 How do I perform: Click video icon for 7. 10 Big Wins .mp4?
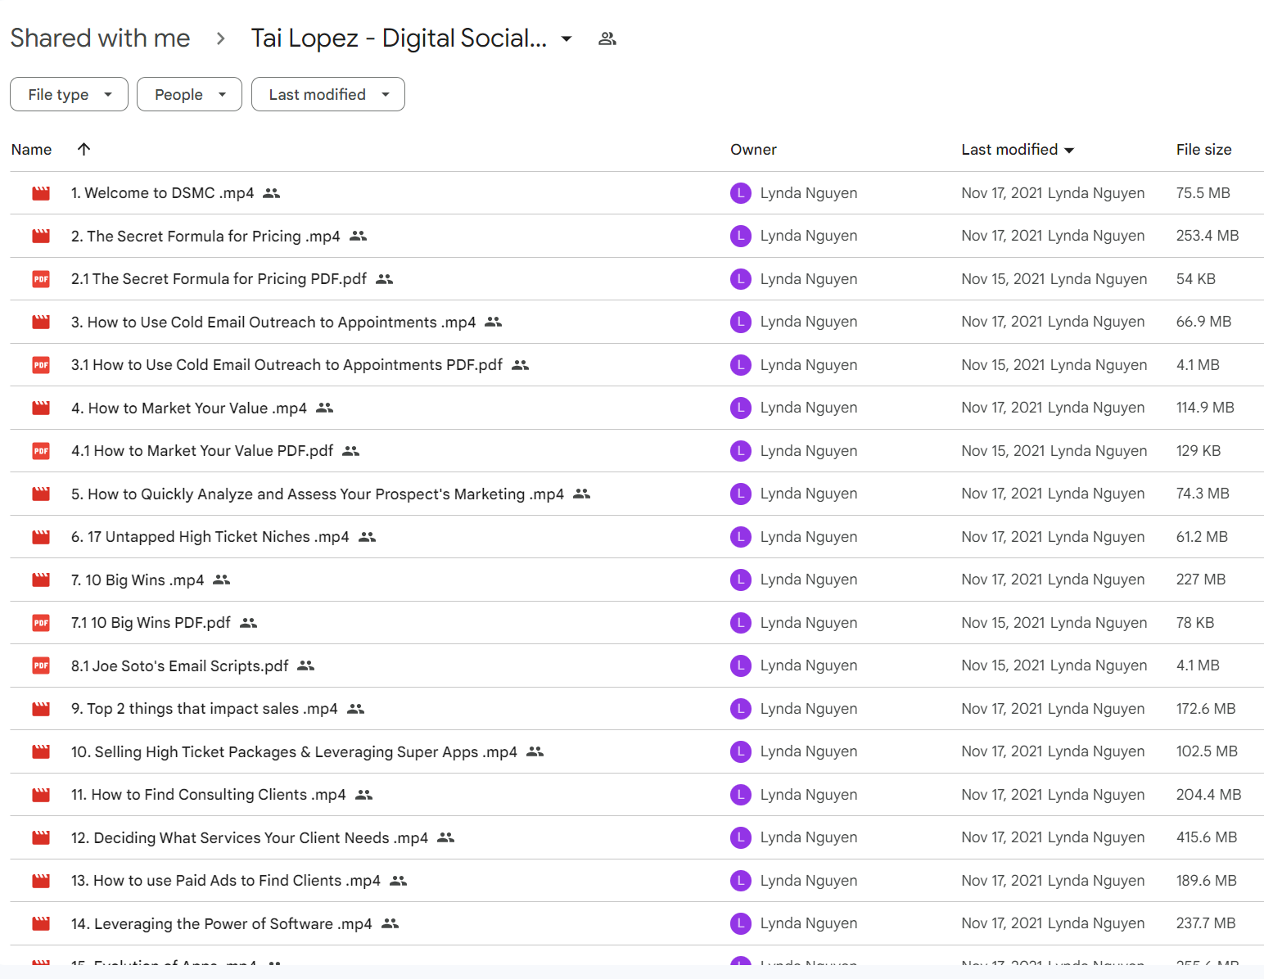(41, 580)
